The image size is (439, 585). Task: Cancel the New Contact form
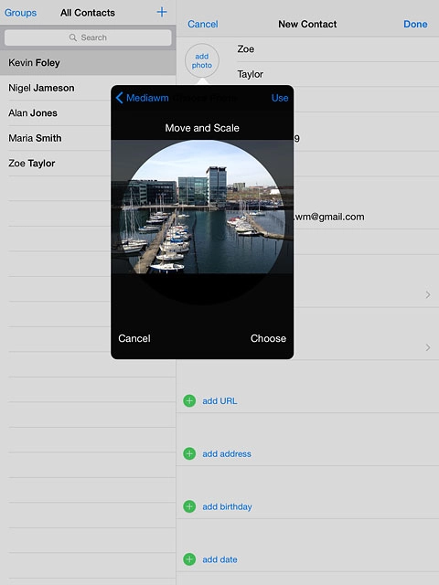[x=203, y=25]
